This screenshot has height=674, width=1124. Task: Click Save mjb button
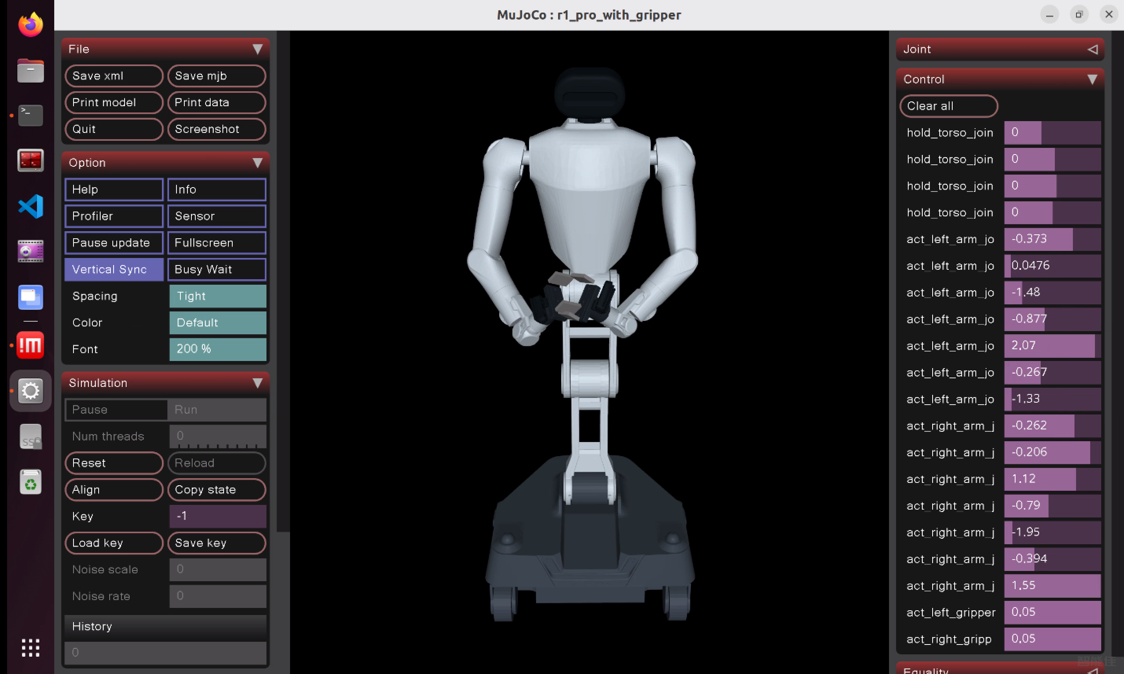[217, 76]
